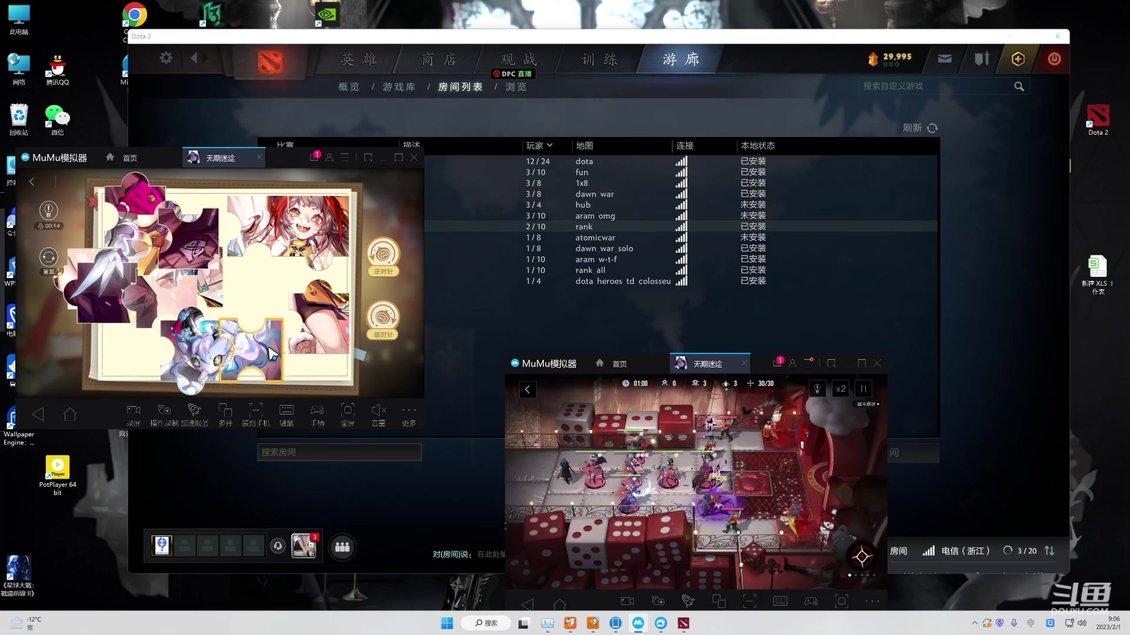Select the highlighted yellow-outlined puzzle piece
The width and height of the screenshot is (1130, 635).
coord(251,349)
